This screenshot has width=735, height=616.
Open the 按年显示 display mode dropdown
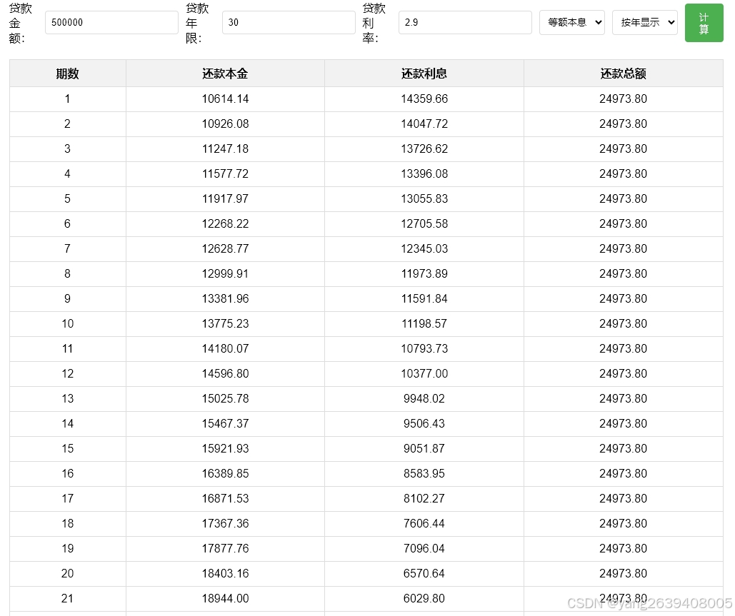(x=644, y=23)
